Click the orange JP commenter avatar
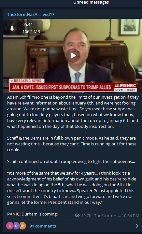Screen dimensions: 142x234 click(22, 226)
